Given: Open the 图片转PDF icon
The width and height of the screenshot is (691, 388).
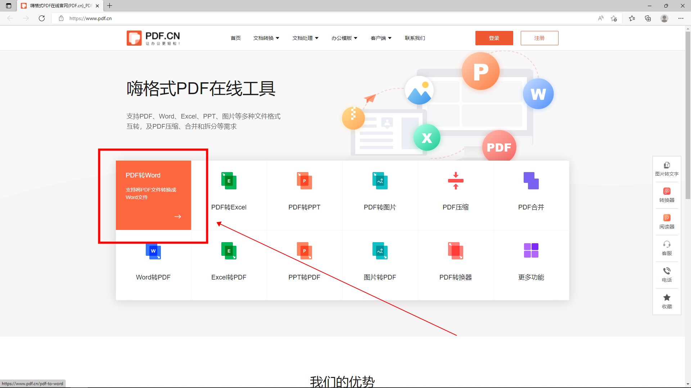Looking at the screenshot, I should point(380,251).
